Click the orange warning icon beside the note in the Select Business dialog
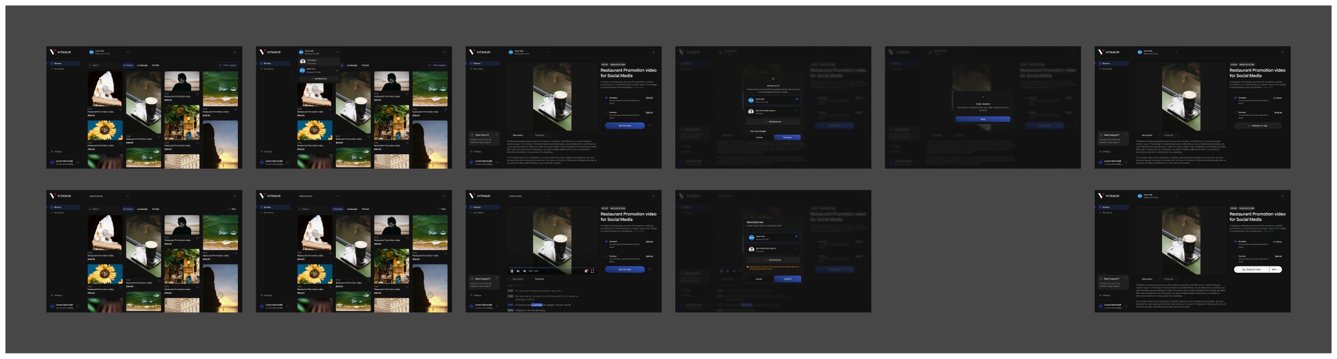 pyautogui.click(x=748, y=267)
